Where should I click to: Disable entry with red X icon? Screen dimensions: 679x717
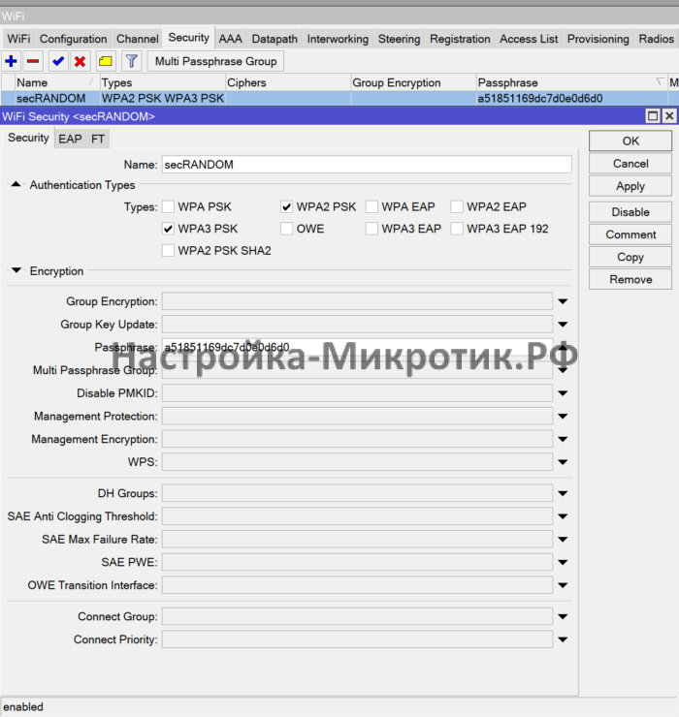[81, 61]
